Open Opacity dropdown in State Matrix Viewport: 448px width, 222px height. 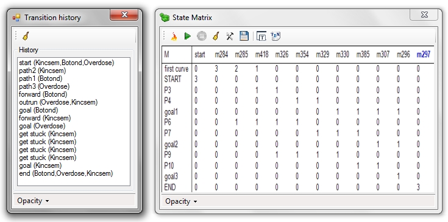point(181,201)
